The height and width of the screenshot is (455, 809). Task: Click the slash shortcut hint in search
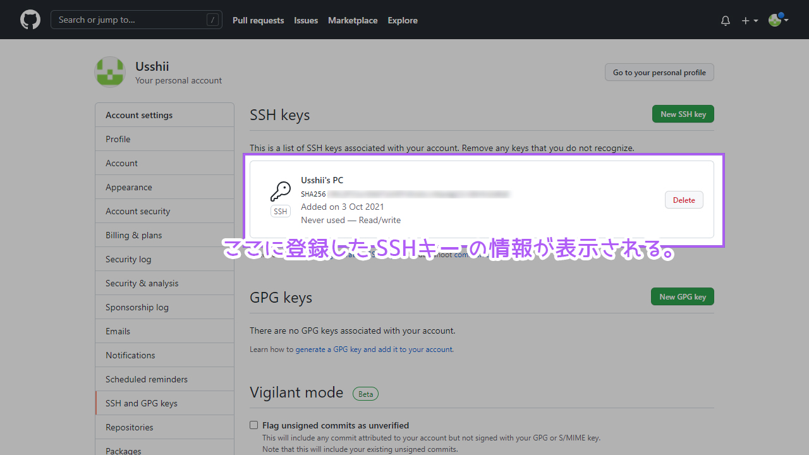pyautogui.click(x=213, y=20)
